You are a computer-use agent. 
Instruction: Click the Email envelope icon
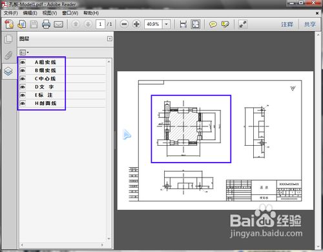click(58, 24)
